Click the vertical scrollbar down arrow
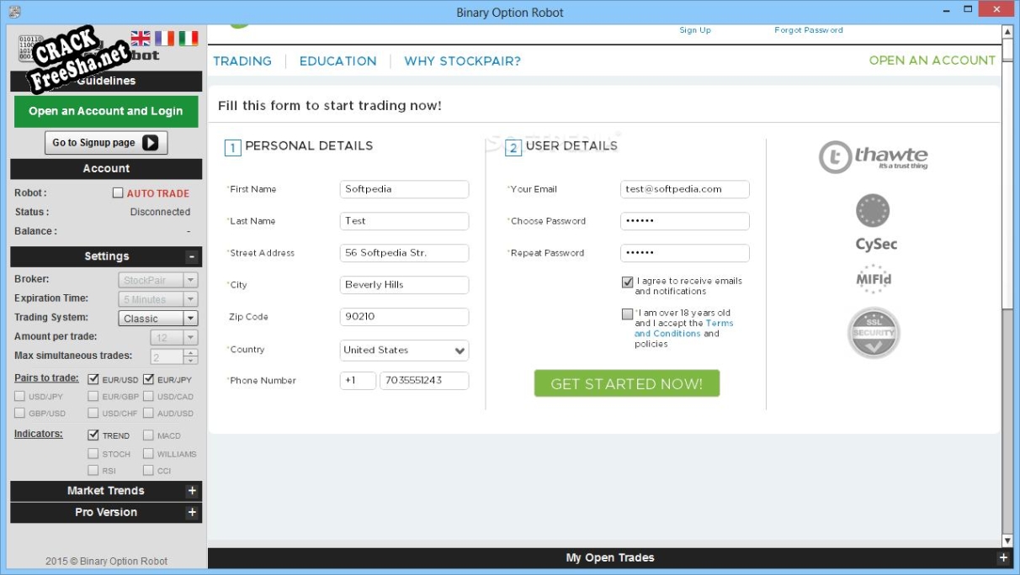The width and height of the screenshot is (1020, 575). [x=1007, y=541]
